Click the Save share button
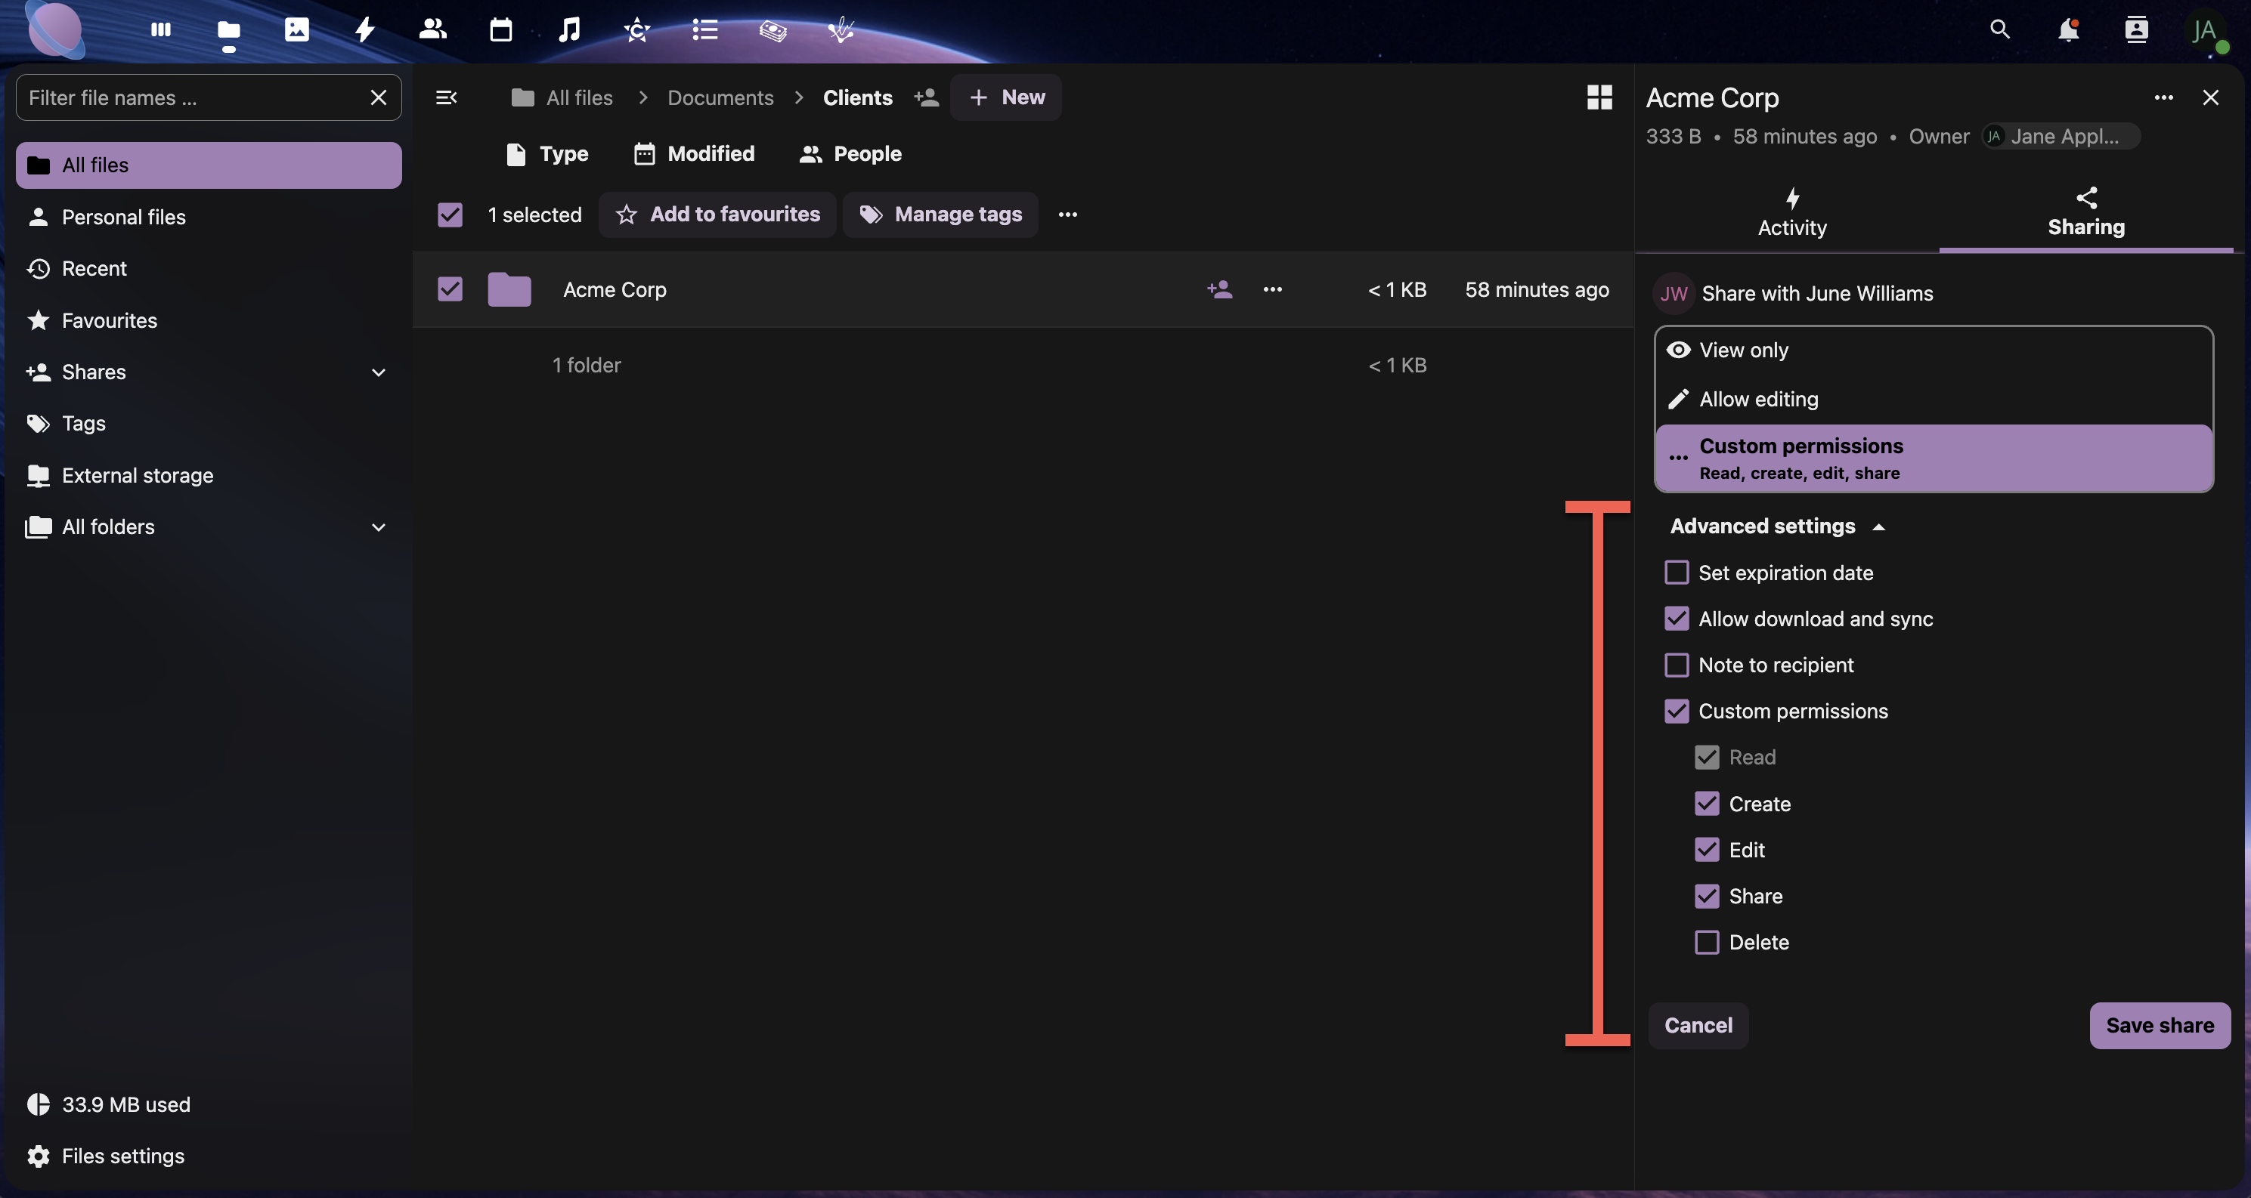The width and height of the screenshot is (2251, 1198). pyautogui.click(x=2160, y=1025)
